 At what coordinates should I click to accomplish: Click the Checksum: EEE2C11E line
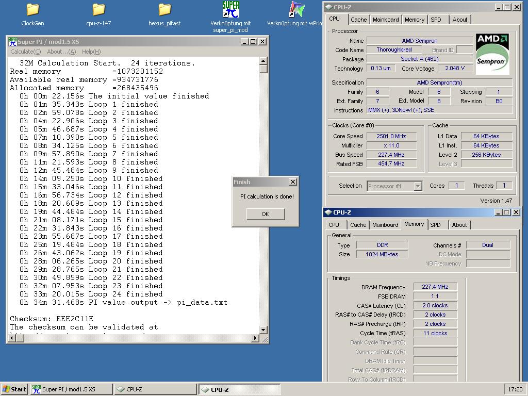pyautogui.click(x=52, y=319)
